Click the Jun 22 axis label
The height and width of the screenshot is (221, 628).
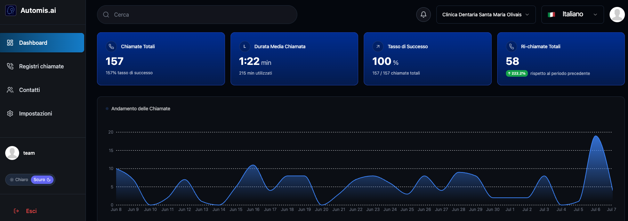[x=356, y=210]
